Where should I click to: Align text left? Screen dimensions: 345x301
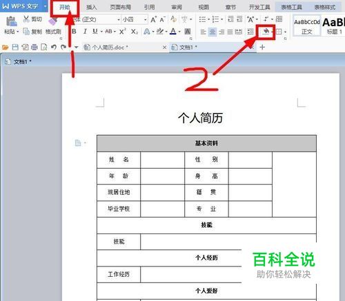pyautogui.click(x=203, y=32)
